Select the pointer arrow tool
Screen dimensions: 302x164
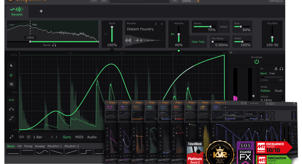[11, 65]
